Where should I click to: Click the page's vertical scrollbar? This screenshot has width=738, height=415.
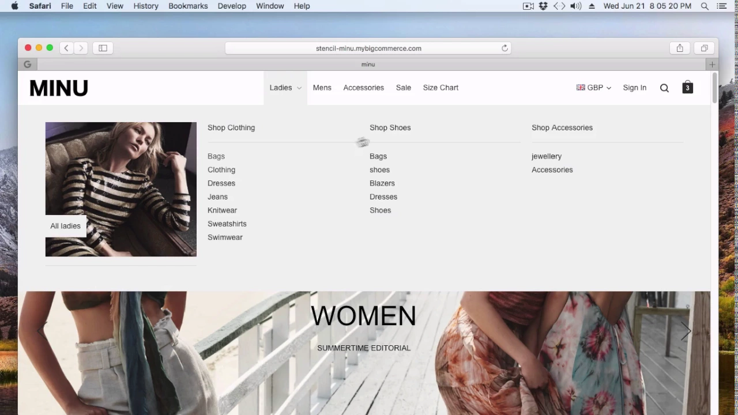click(714, 88)
